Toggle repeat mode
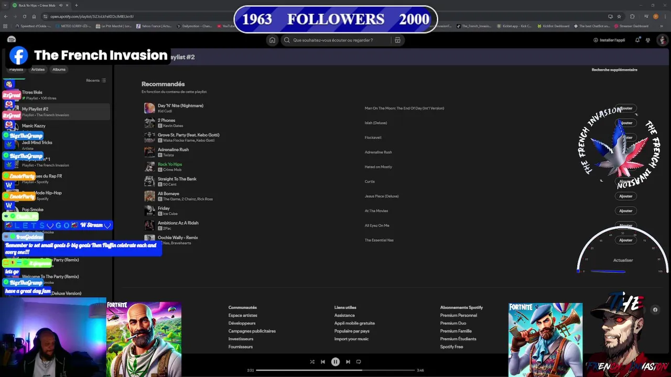Viewport: 671px width, 377px height. click(359, 362)
